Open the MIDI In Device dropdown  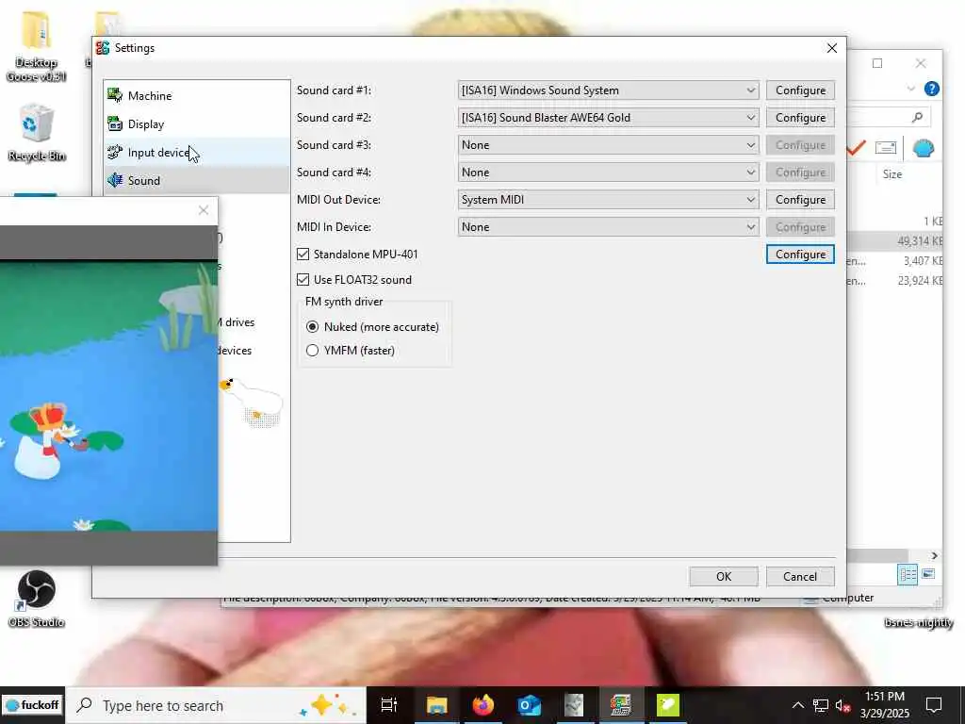point(608,226)
